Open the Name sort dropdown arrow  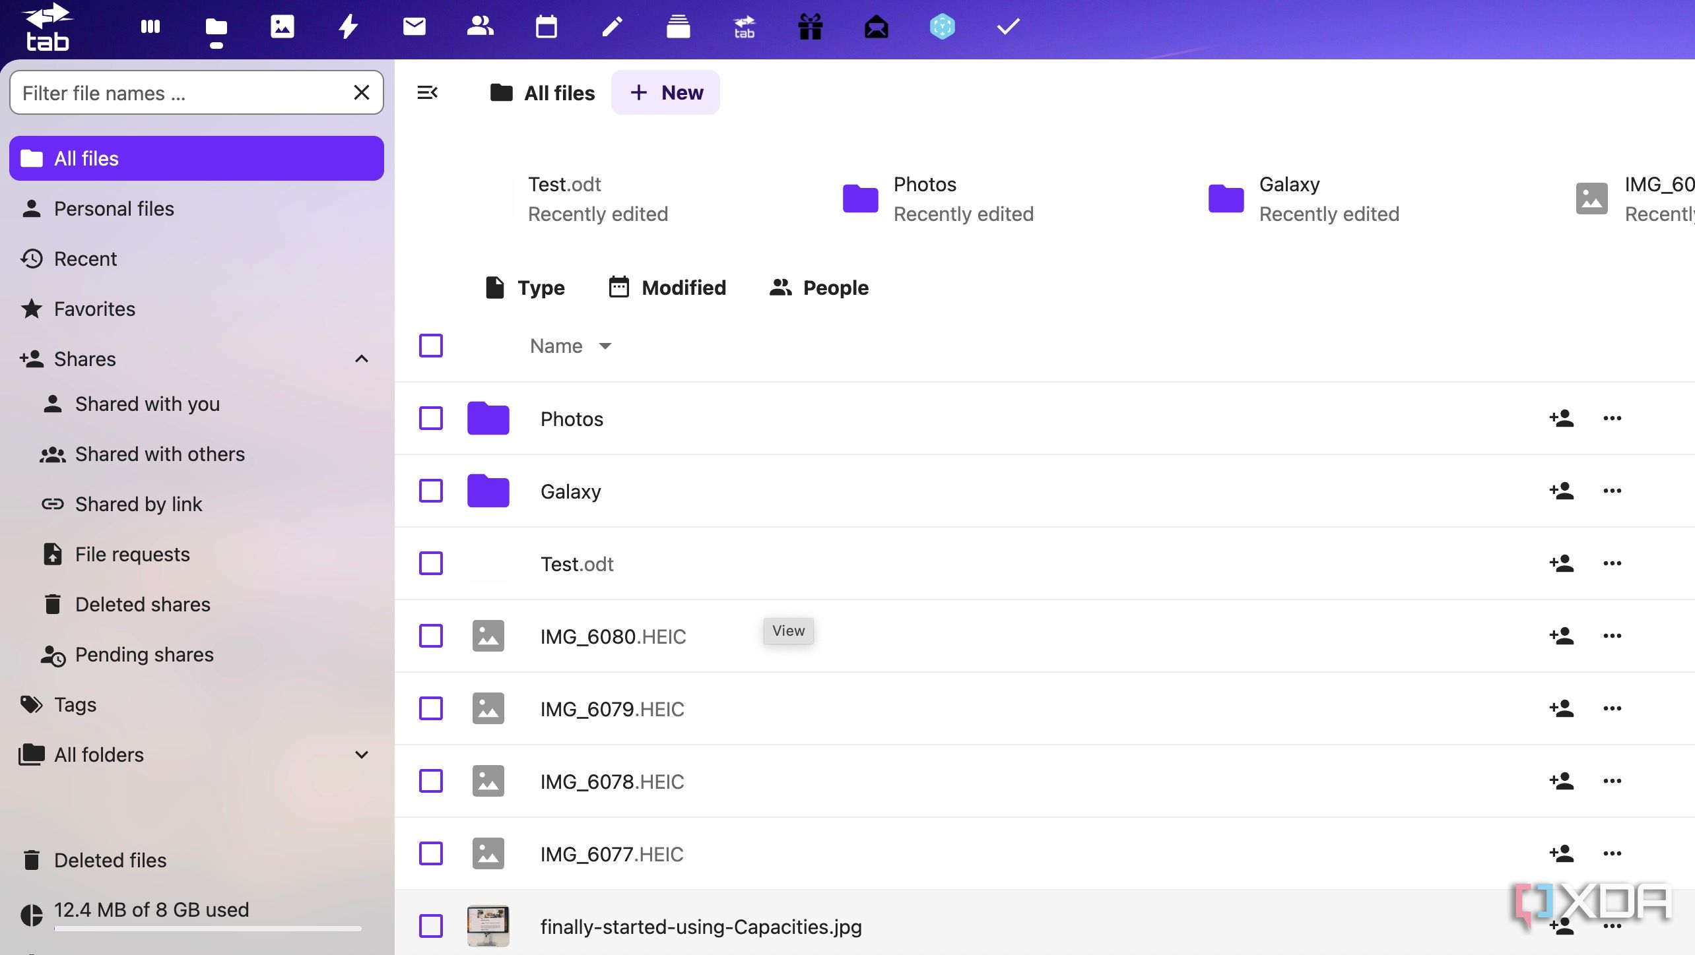coord(605,346)
